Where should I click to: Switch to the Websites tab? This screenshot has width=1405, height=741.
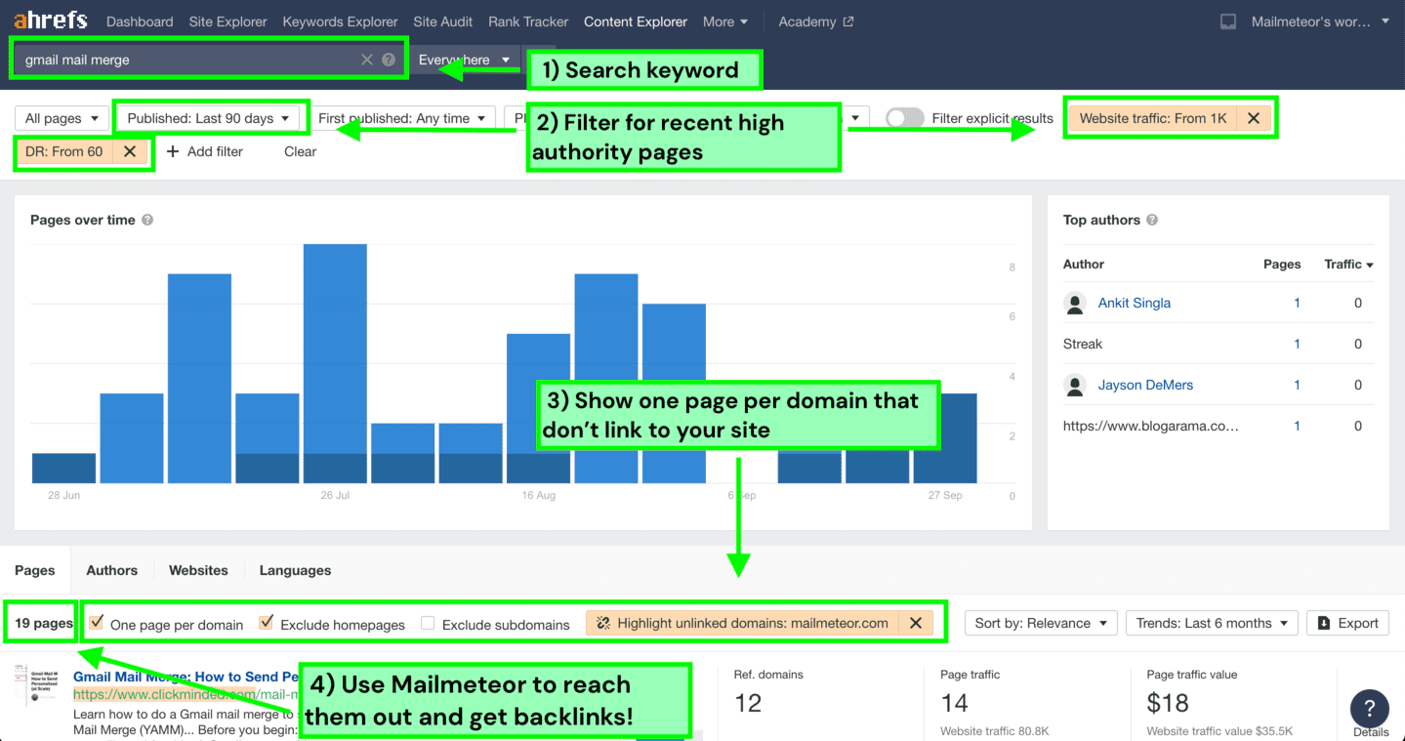tap(198, 570)
